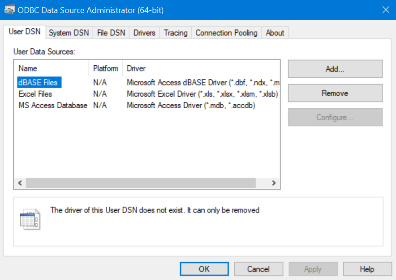
Task: Click the Microsoft Access dBASE Driver cell
Action: pyautogui.click(x=203, y=82)
